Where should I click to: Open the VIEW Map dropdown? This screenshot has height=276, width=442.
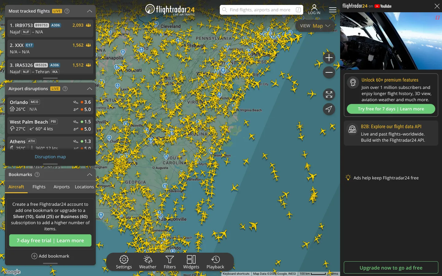pyautogui.click(x=315, y=26)
